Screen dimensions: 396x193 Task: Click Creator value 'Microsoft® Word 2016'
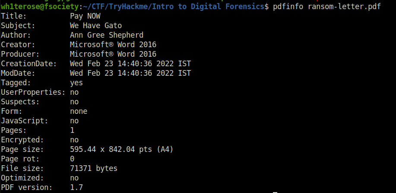click(113, 45)
